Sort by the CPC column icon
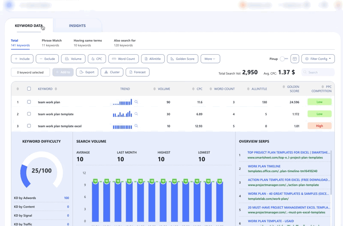343x226 pixels. pyautogui.click(x=193, y=89)
